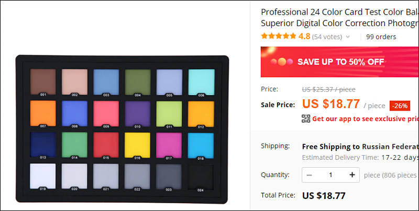Click the quantity input field
This screenshot has height=211, width=419.
click(x=330, y=175)
